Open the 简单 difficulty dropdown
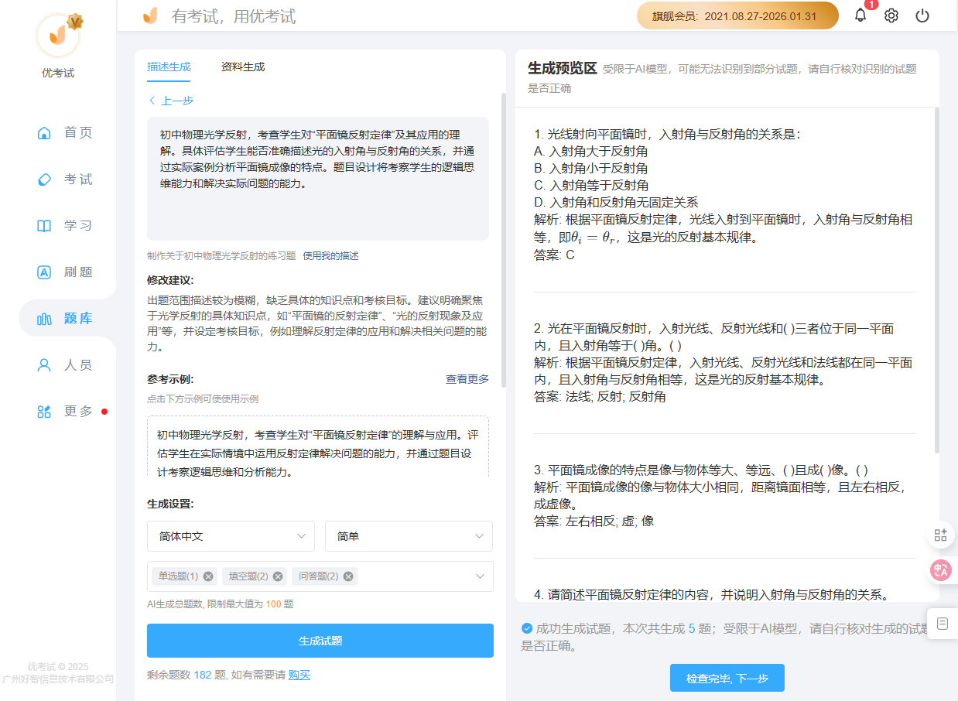This screenshot has width=958, height=701. [x=409, y=536]
